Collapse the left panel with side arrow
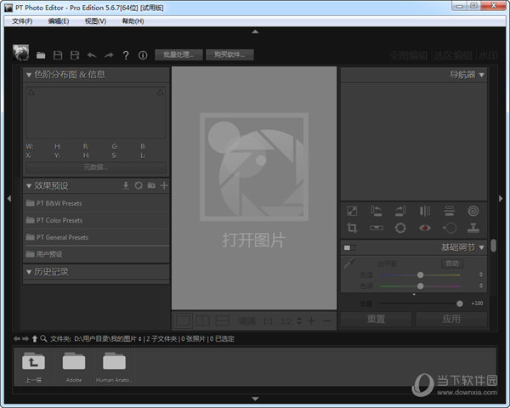Image resolution: width=510 pixels, height=408 pixels. coord(9,198)
